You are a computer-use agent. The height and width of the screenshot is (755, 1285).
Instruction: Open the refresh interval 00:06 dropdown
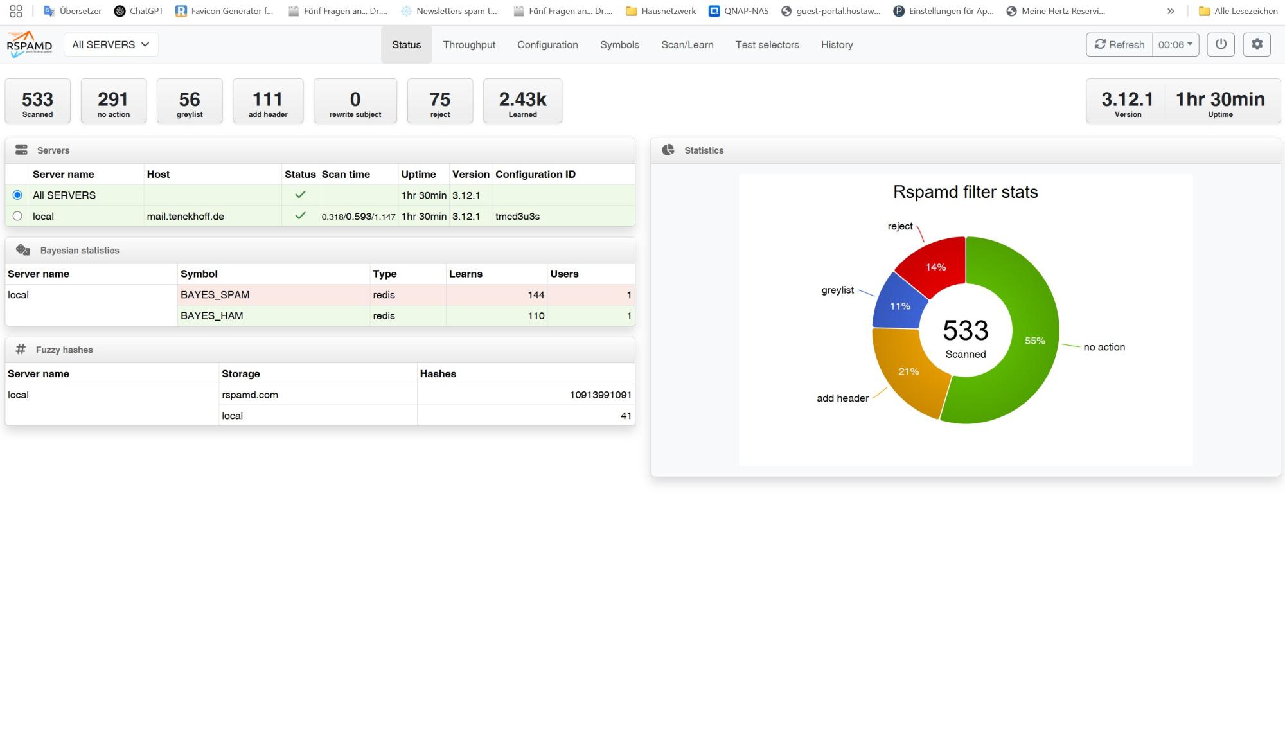(x=1175, y=44)
